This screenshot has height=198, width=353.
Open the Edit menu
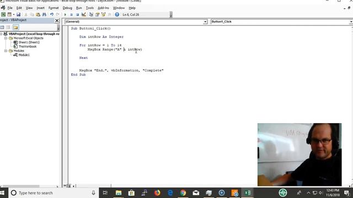[x=19, y=8]
